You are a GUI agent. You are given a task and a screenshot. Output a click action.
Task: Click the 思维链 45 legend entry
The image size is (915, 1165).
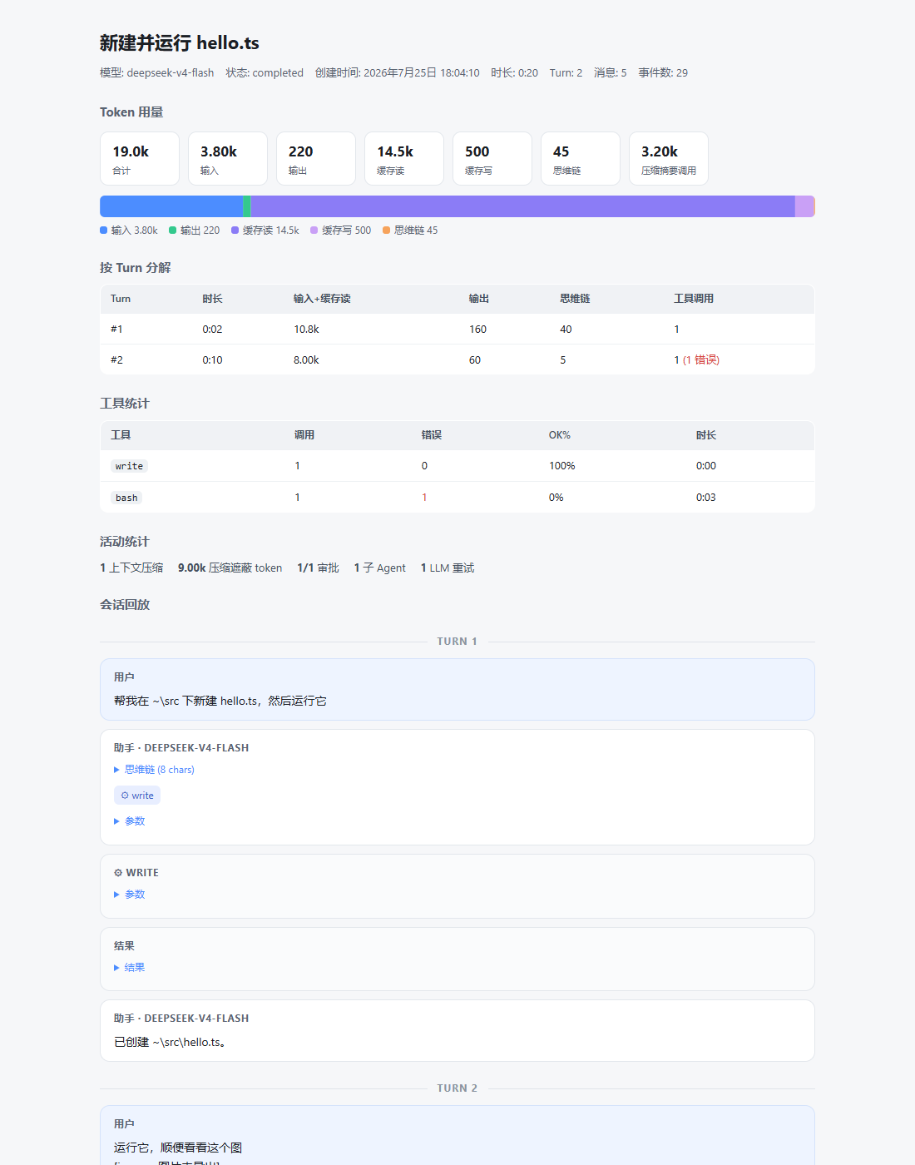pos(410,231)
